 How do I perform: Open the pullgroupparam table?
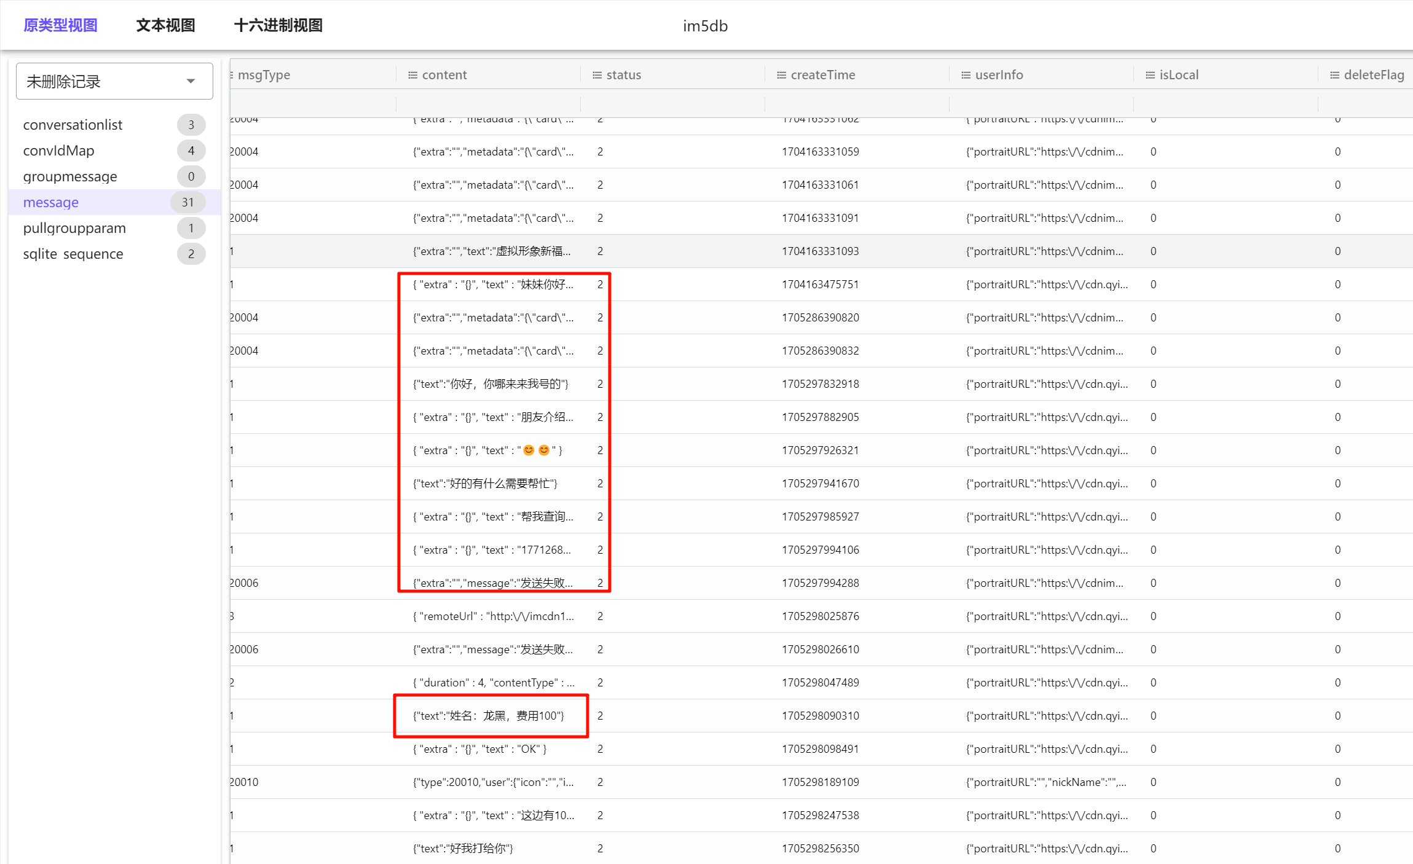(x=74, y=228)
